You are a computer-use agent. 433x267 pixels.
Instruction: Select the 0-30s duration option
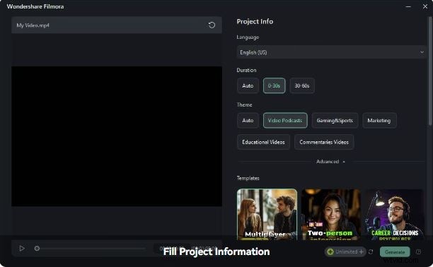click(x=274, y=85)
